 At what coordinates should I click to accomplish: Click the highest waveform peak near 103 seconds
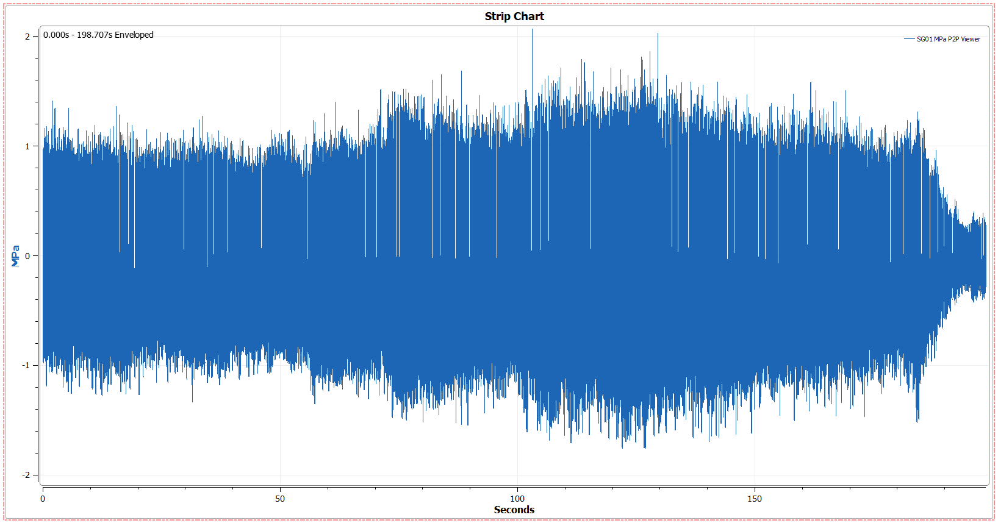click(x=532, y=30)
